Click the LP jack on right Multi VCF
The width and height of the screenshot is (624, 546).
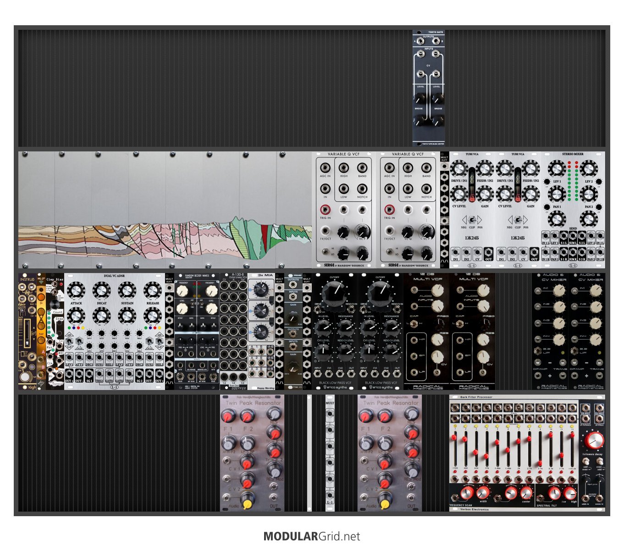tap(460, 372)
